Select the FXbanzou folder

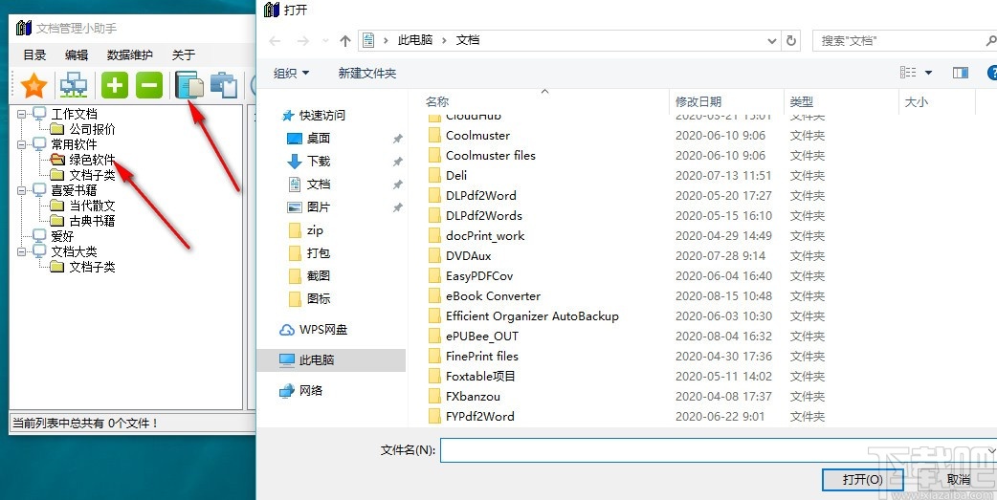point(473,397)
